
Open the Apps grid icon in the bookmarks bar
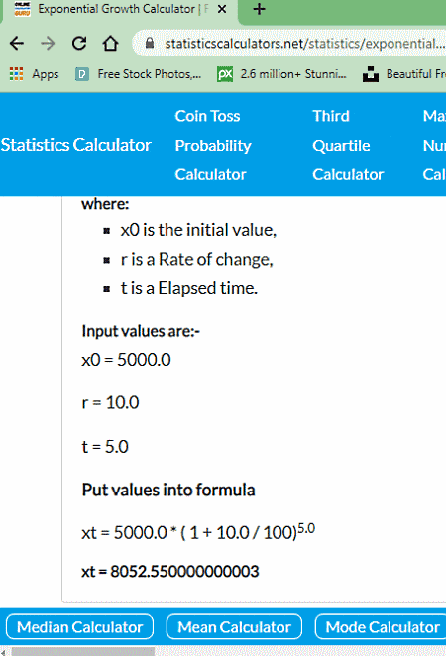[16, 74]
